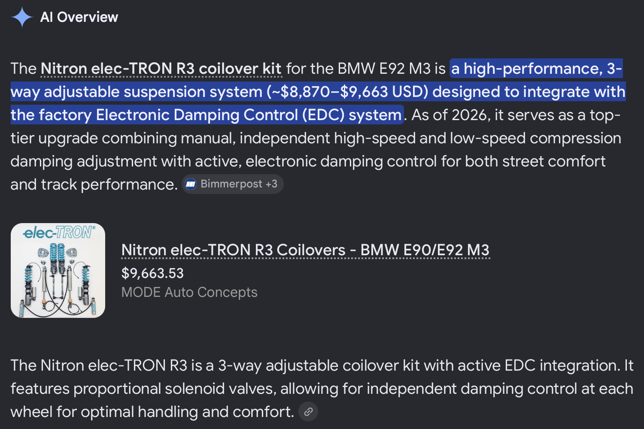
Task: Open Nitron elec-TRON R3 Coilovers - BMW E90/E92 M3 link
Action: (x=305, y=250)
